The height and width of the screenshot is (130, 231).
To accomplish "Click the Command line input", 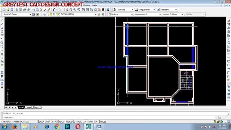I will click(109, 118).
